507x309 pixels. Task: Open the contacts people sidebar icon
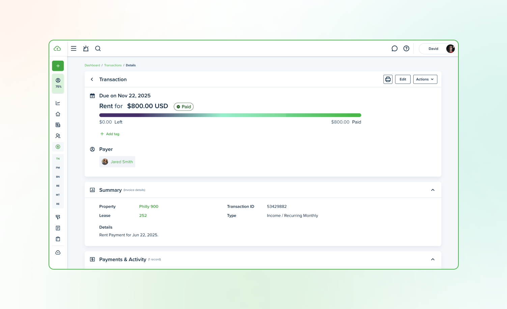pyautogui.click(x=58, y=136)
